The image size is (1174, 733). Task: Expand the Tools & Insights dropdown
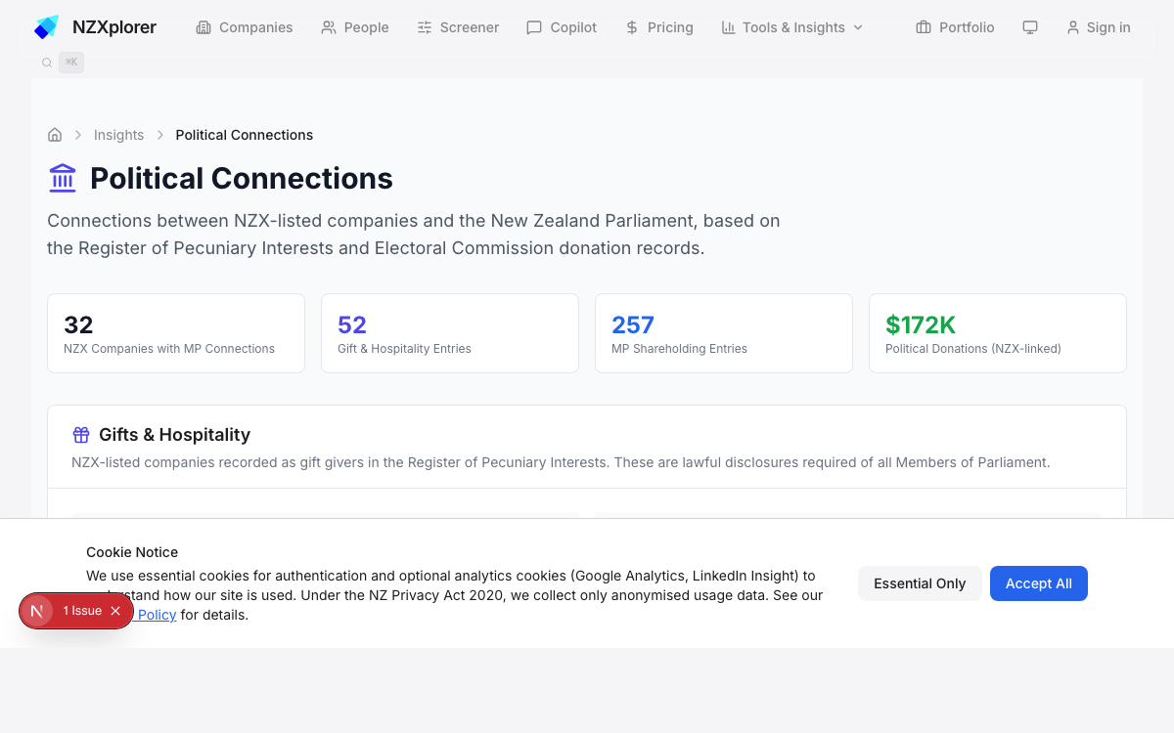click(792, 27)
